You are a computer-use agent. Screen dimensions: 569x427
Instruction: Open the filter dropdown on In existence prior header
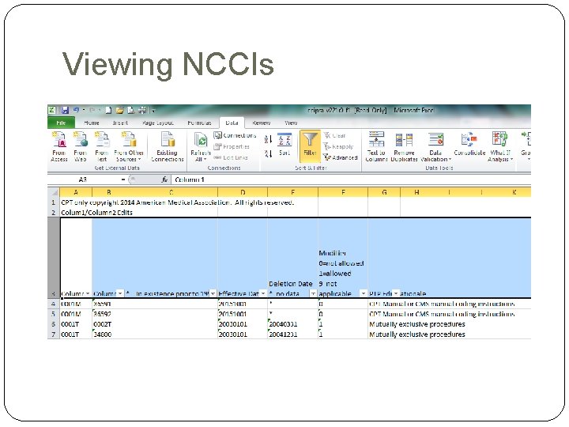point(213,293)
